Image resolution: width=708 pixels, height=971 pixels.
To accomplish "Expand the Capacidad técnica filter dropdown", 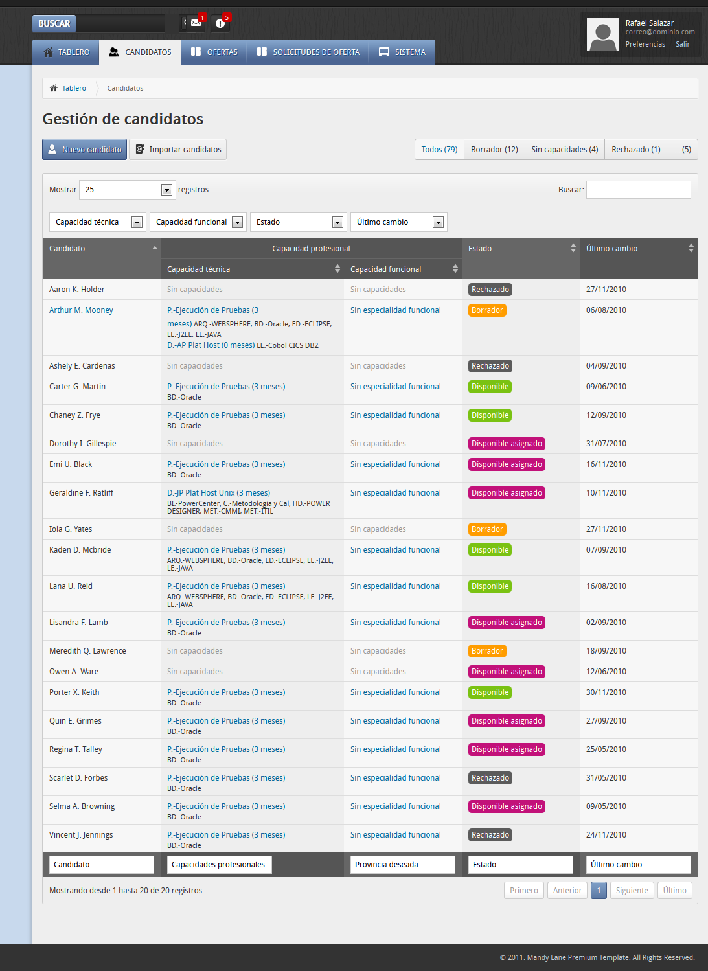I will 137,222.
